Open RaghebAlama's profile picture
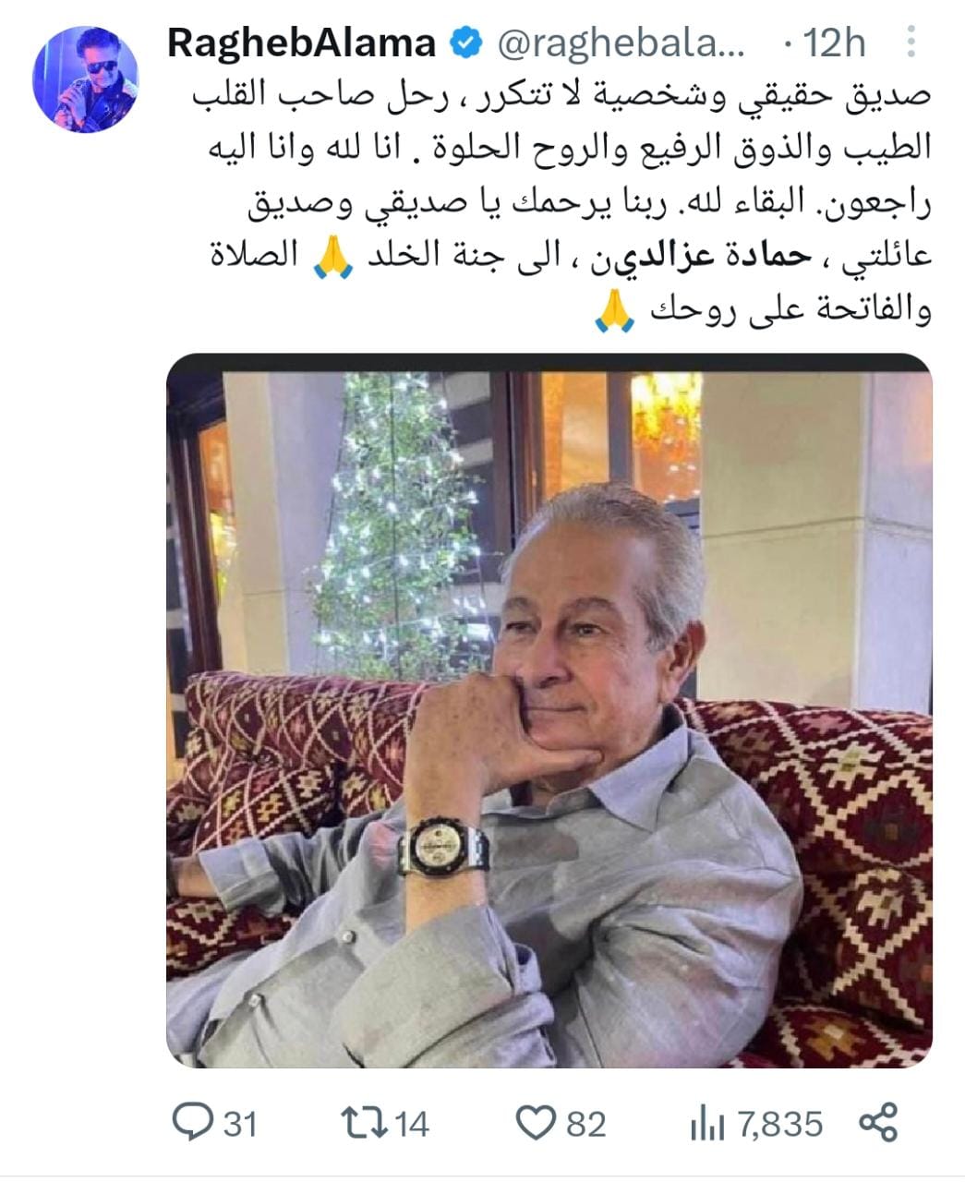 (x=85, y=80)
